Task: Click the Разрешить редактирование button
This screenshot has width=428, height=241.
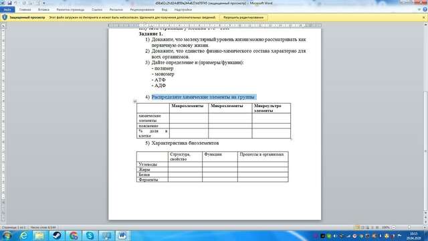Action: (x=243, y=17)
